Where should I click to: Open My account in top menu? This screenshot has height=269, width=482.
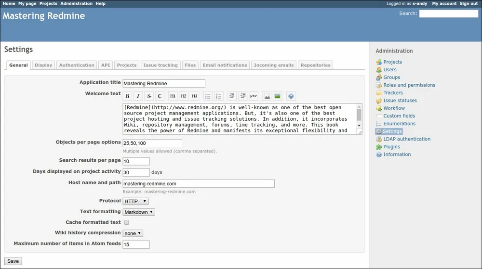tap(444, 3)
